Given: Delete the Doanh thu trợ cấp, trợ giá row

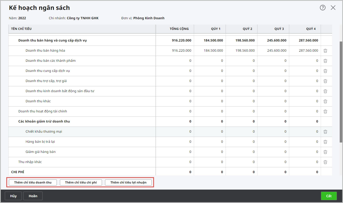Looking at the screenshot, I should [325, 81].
